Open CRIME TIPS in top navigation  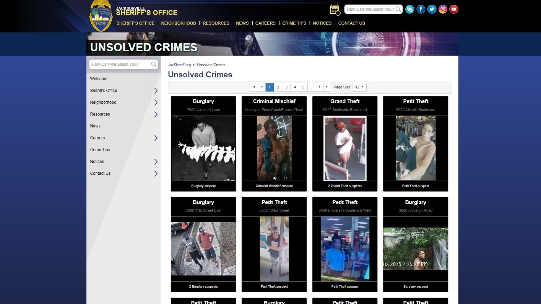pyautogui.click(x=294, y=23)
